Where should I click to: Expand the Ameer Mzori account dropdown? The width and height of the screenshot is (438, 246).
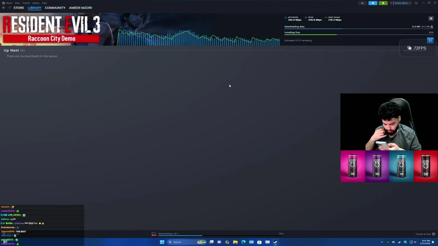[400, 3]
